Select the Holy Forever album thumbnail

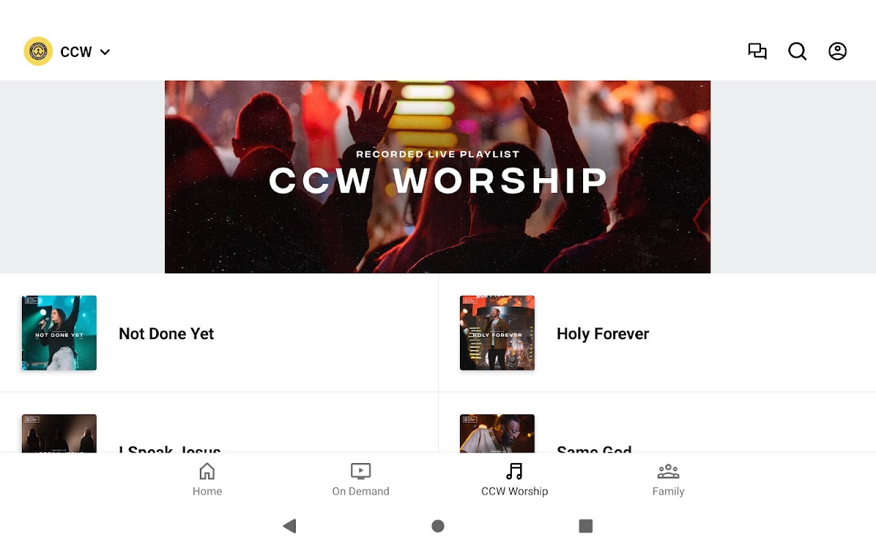click(497, 333)
